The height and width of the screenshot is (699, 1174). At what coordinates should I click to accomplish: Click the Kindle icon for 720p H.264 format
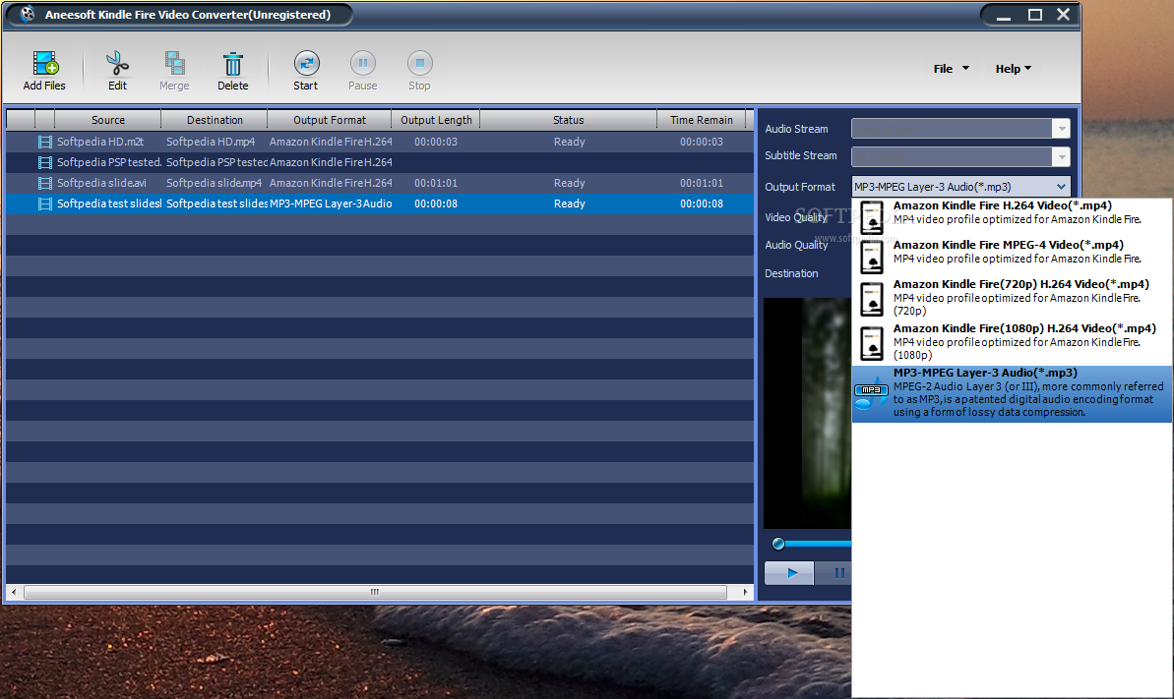click(x=872, y=299)
